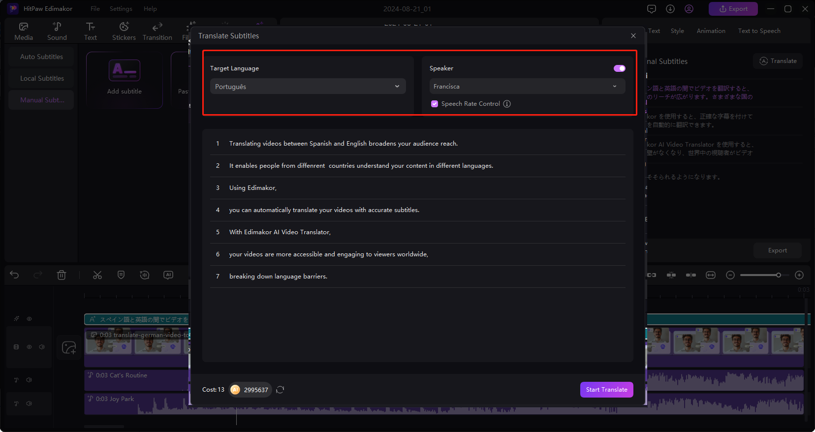Switch to the Text to Speech tab
Viewport: 815px width, 432px height.
(759, 31)
